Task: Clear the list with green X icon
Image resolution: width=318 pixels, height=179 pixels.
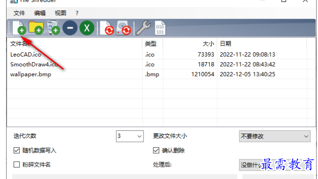Action: click(x=87, y=28)
